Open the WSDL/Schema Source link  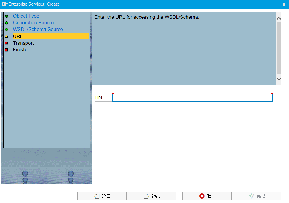[38, 29]
